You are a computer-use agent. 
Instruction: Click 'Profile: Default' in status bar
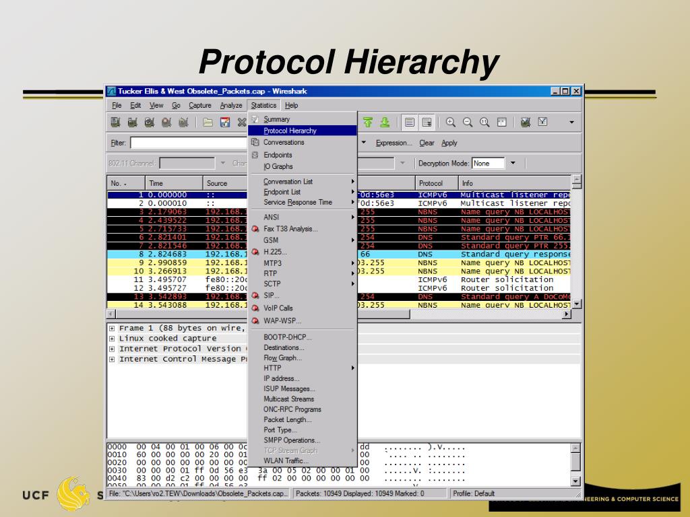click(474, 493)
